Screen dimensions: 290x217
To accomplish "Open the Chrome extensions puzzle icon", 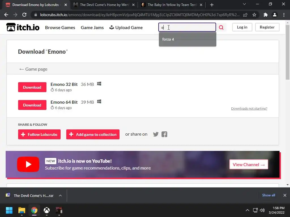I will tap(266, 15).
